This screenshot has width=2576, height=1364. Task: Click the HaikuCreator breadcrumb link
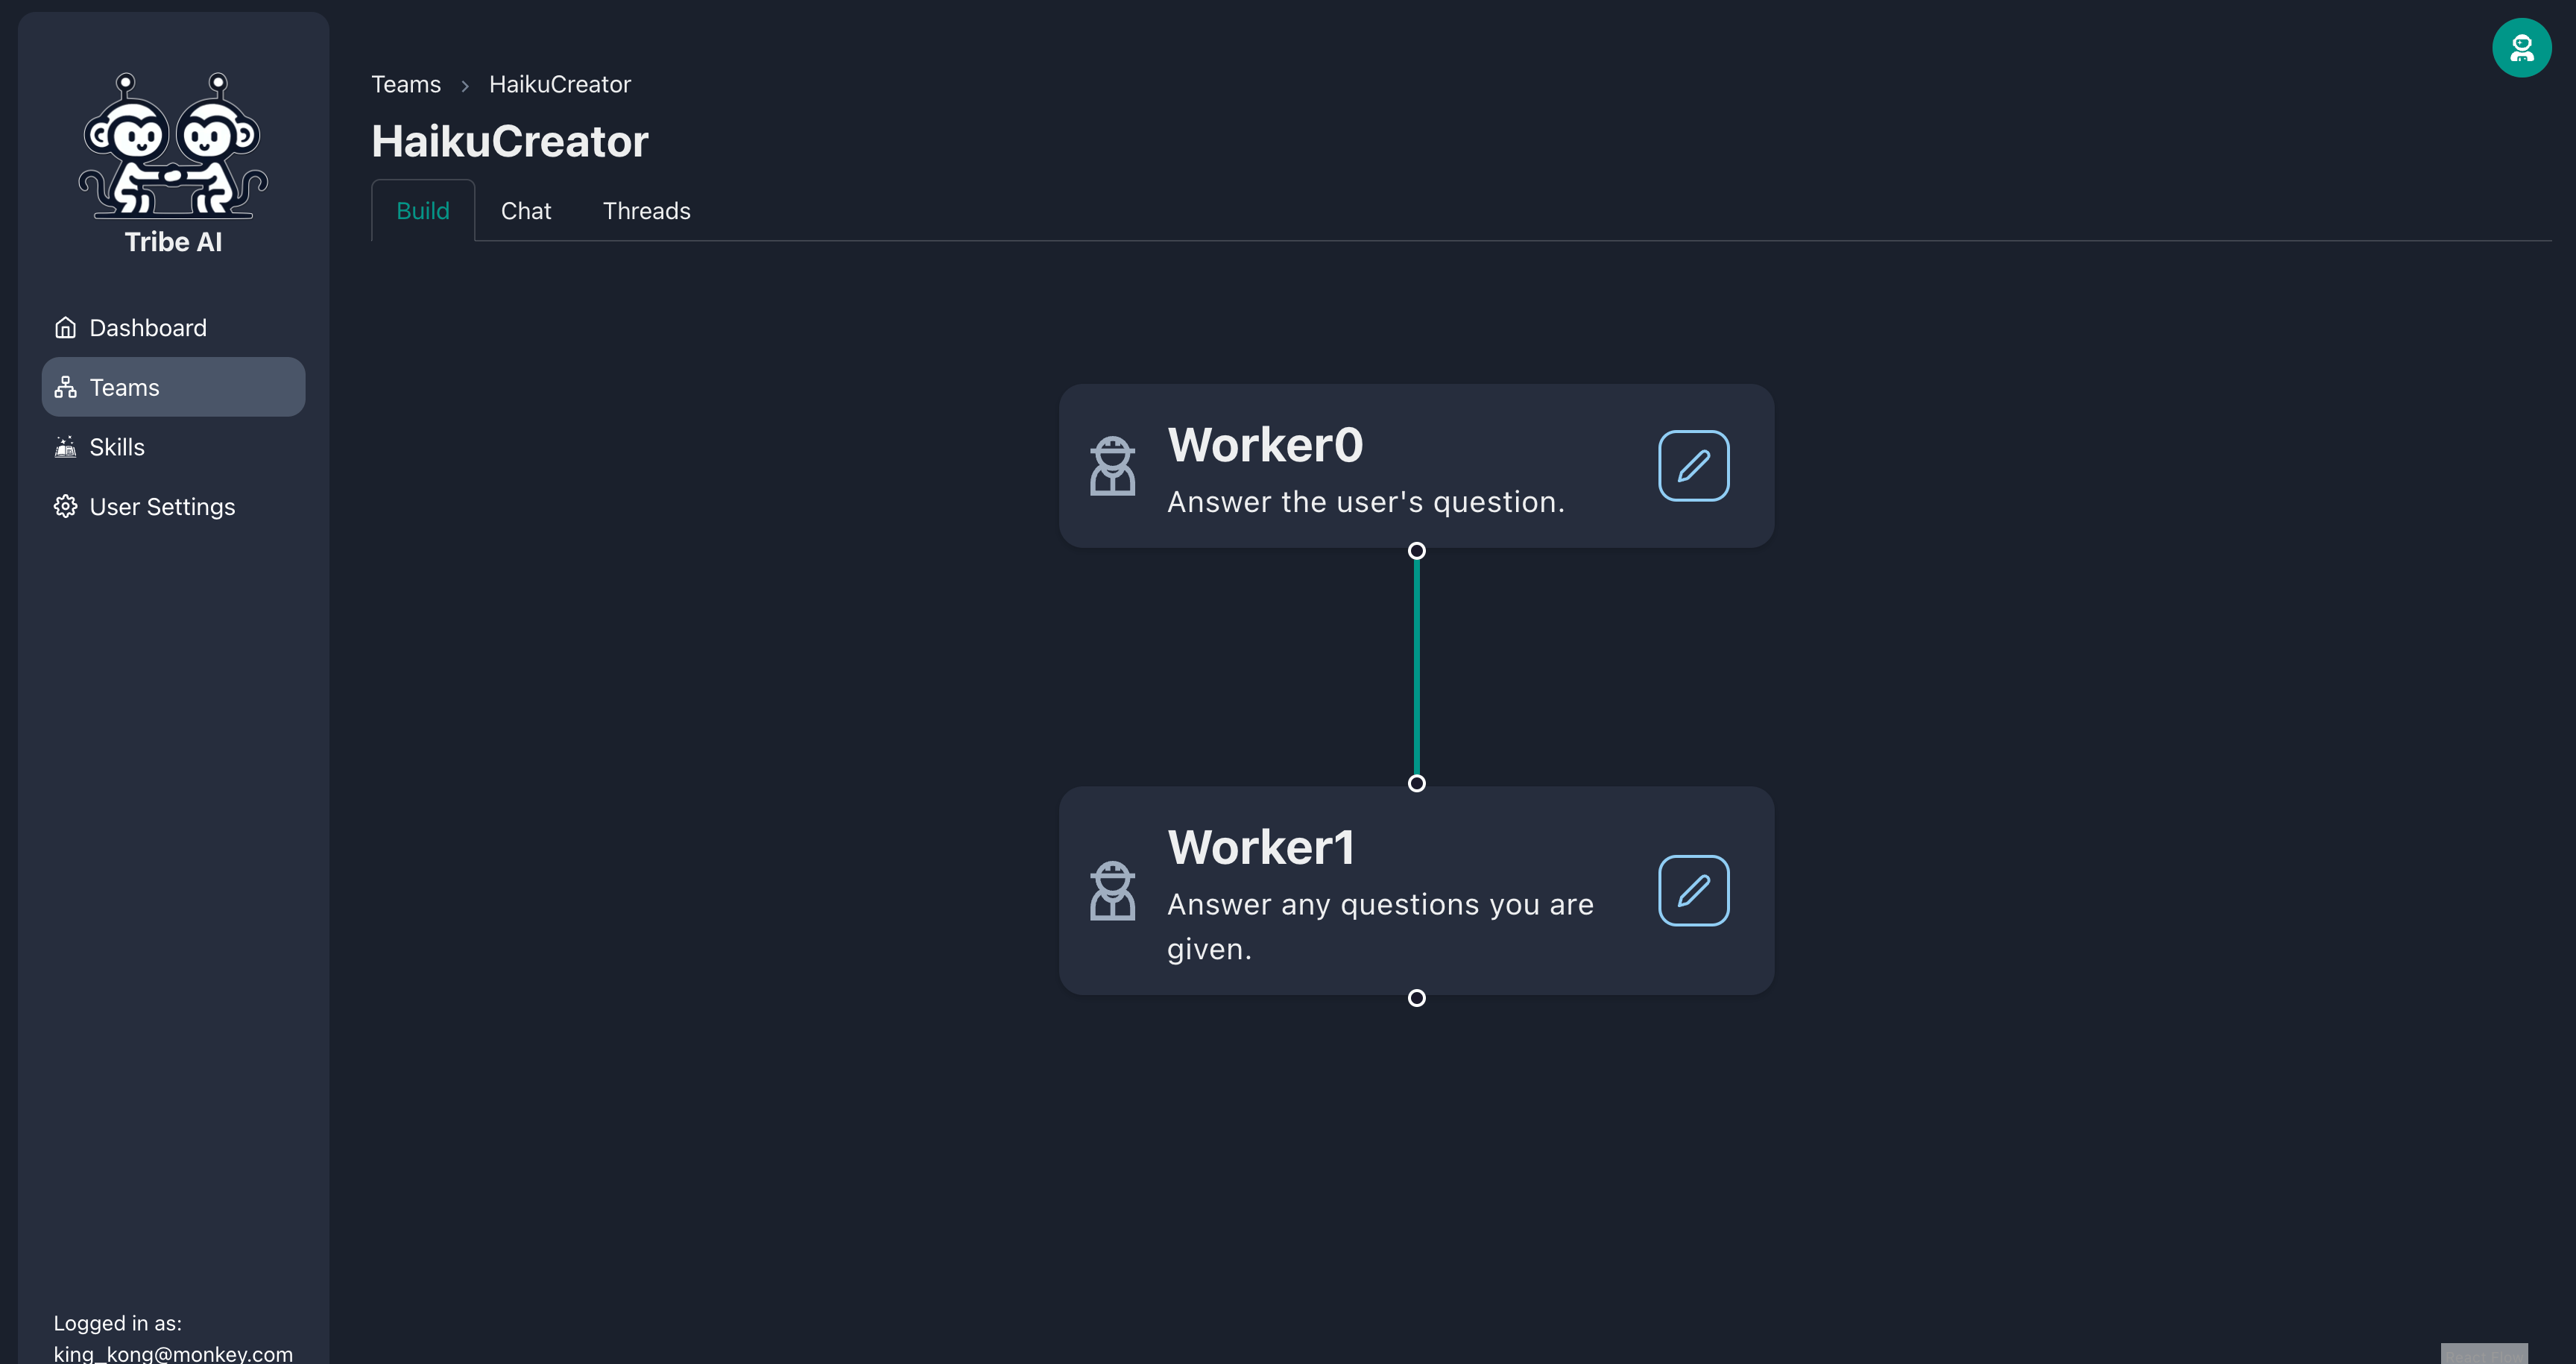(x=559, y=85)
